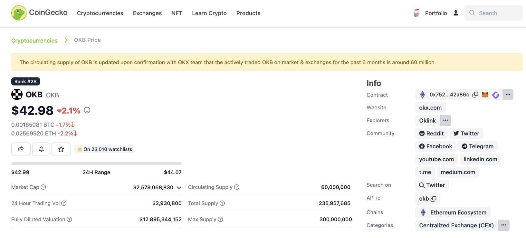Open the okx.com website link

point(430,107)
